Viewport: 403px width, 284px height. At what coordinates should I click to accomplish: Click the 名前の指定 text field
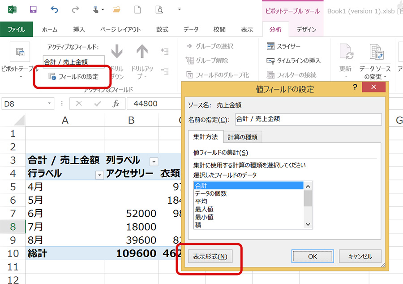point(308,119)
